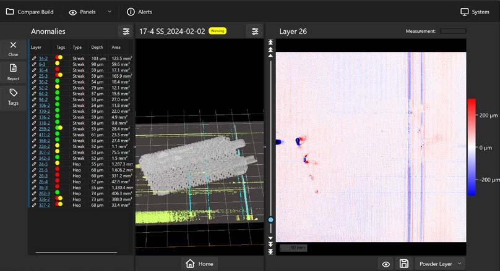This screenshot has height=271, width=500.
Task: Click the layer slider blue handle
Action: click(x=270, y=220)
